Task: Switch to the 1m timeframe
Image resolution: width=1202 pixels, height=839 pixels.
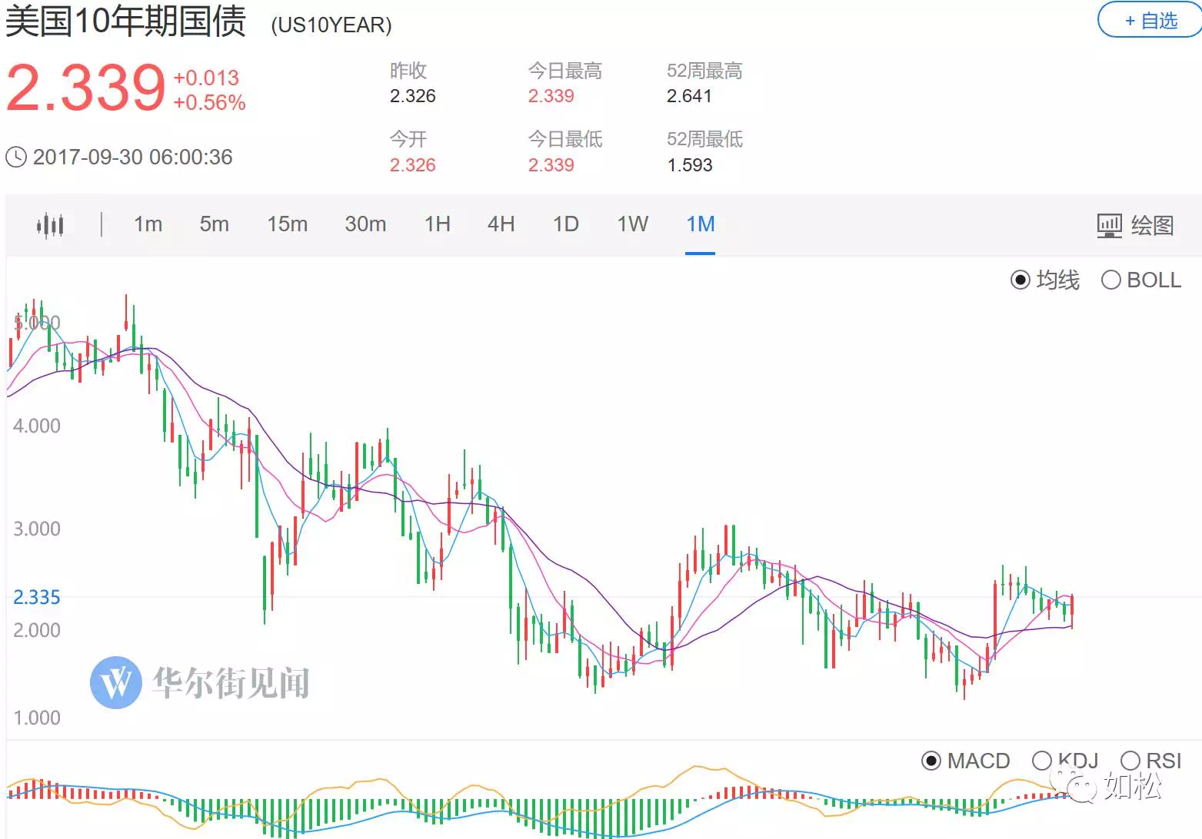Action: [x=148, y=224]
